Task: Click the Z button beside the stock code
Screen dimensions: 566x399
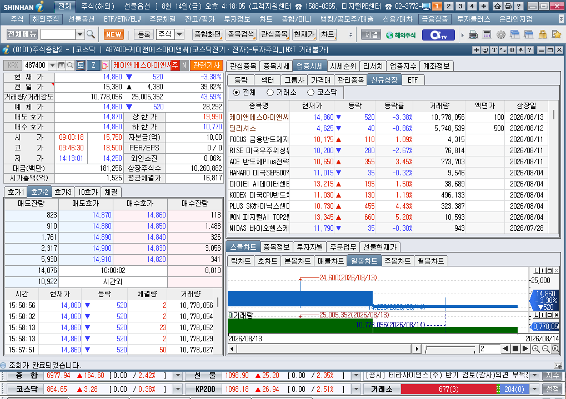Action: 93,65
